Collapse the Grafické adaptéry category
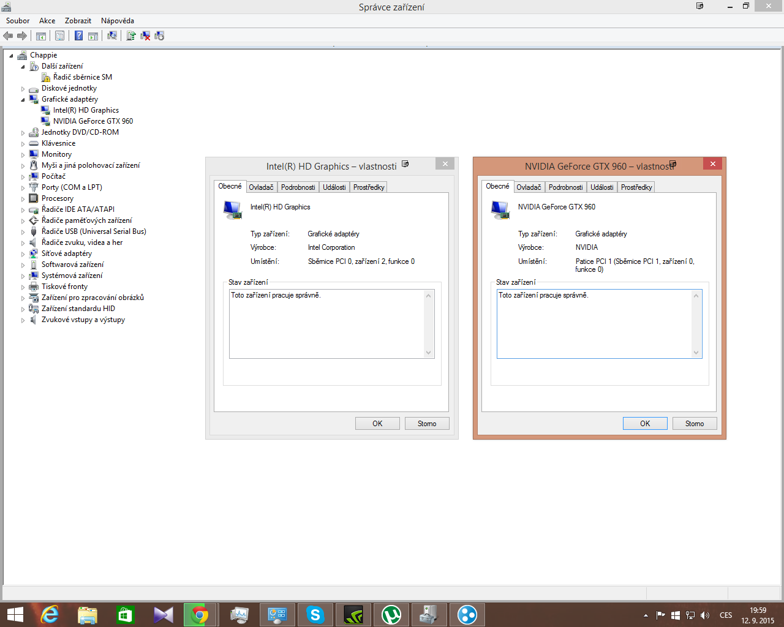 tap(23, 100)
